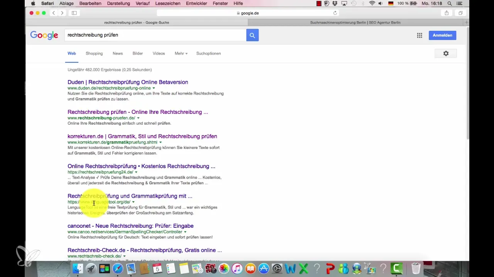494x277 pixels.
Task: Expand arrow beside rechtschreibung-pruefen.de URL
Action: pyautogui.click(x=138, y=118)
